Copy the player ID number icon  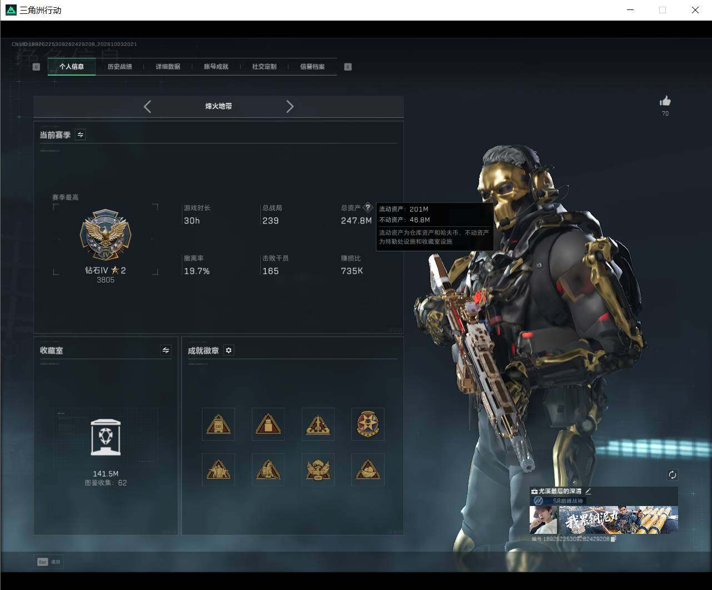(x=614, y=539)
